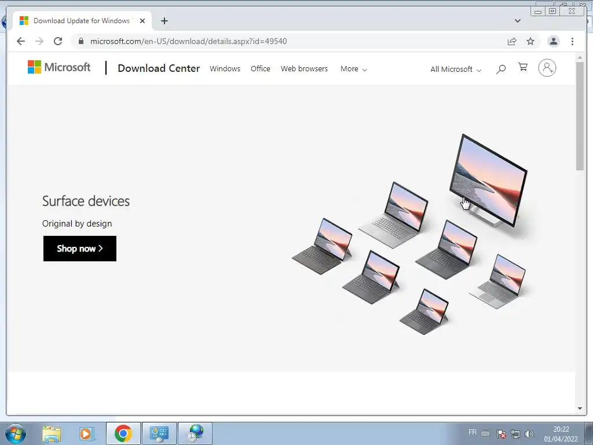Click the FR language indicator

473,432
